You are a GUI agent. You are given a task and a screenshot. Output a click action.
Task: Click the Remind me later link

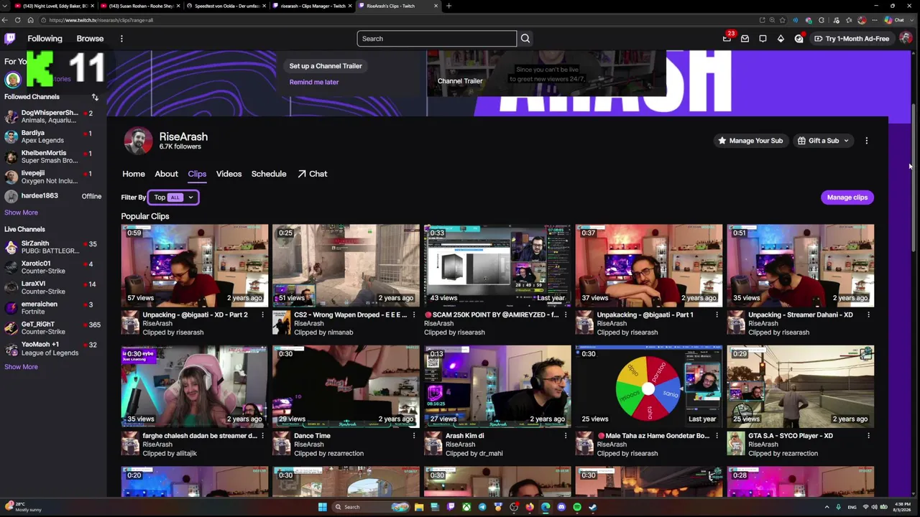point(314,82)
